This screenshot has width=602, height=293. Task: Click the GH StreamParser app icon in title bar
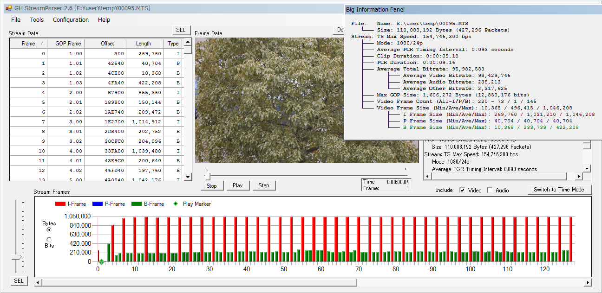coord(8,8)
